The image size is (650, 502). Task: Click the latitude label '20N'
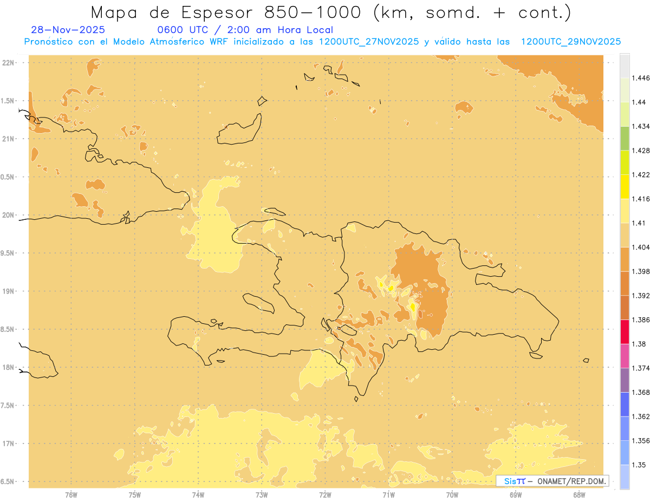(x=9, y=215)
